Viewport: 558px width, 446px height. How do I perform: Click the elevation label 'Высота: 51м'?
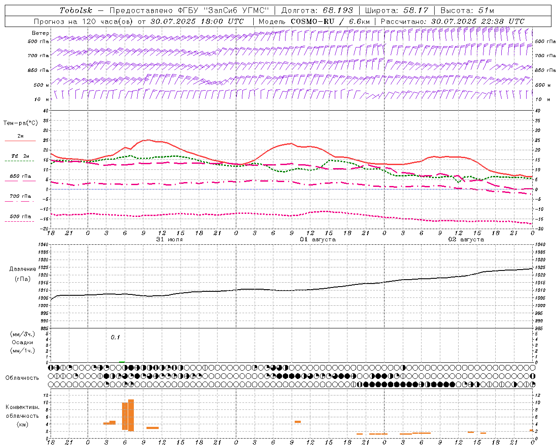[467, 10]
